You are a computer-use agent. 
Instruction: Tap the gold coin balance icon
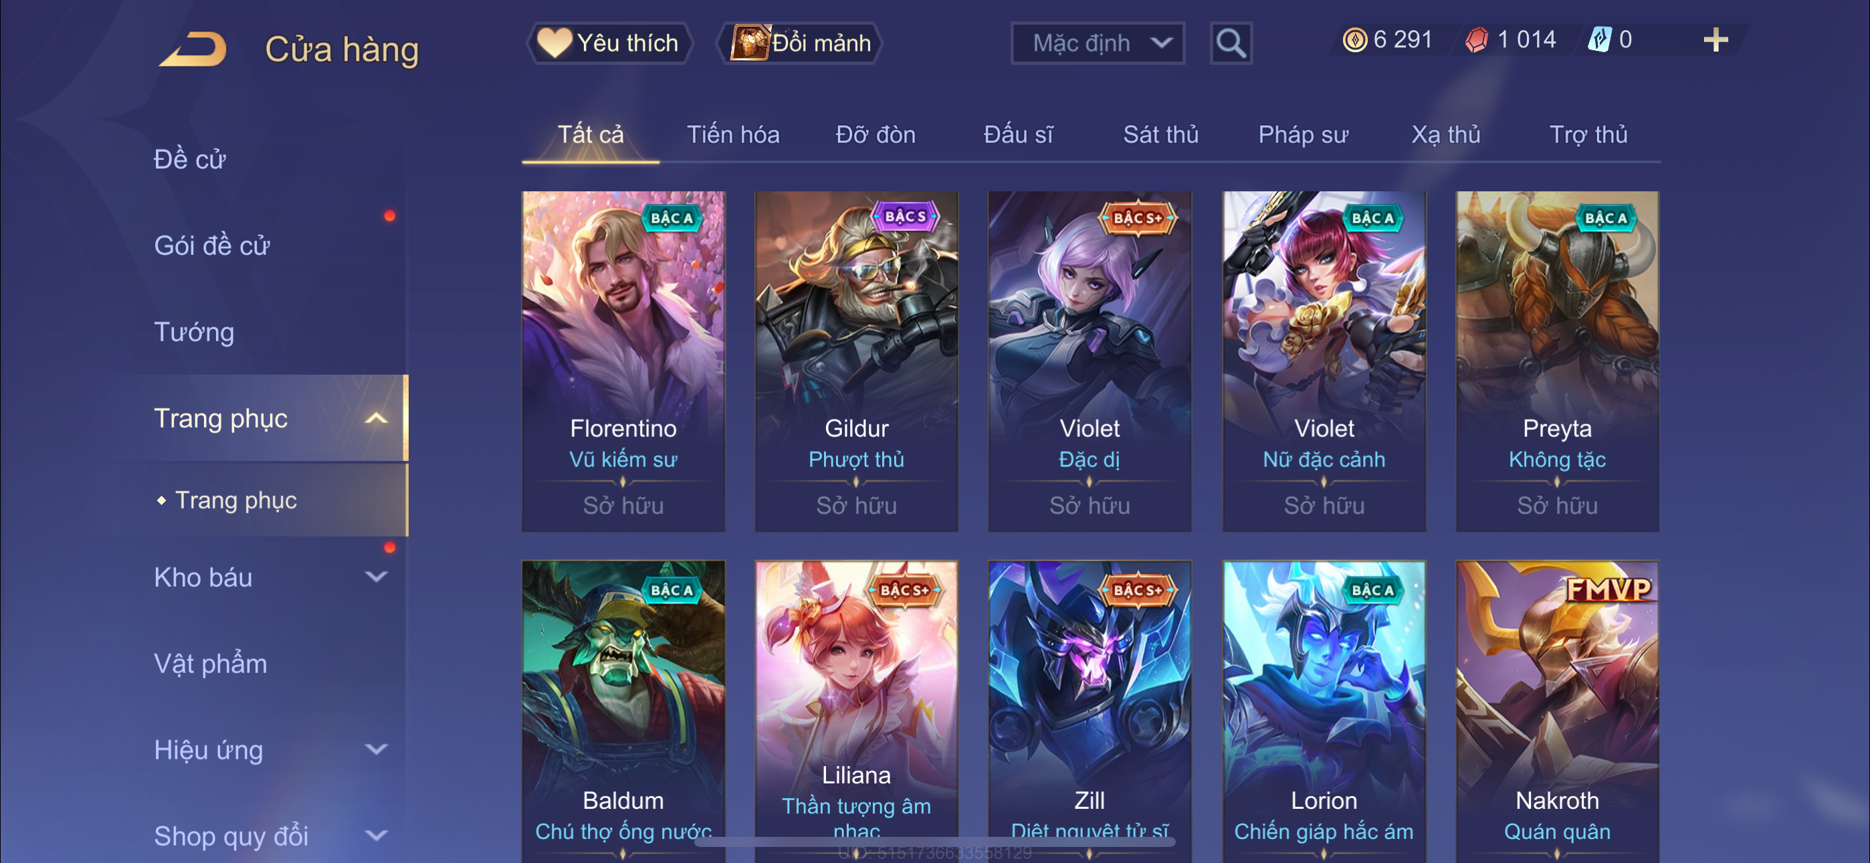(1354, 40)
